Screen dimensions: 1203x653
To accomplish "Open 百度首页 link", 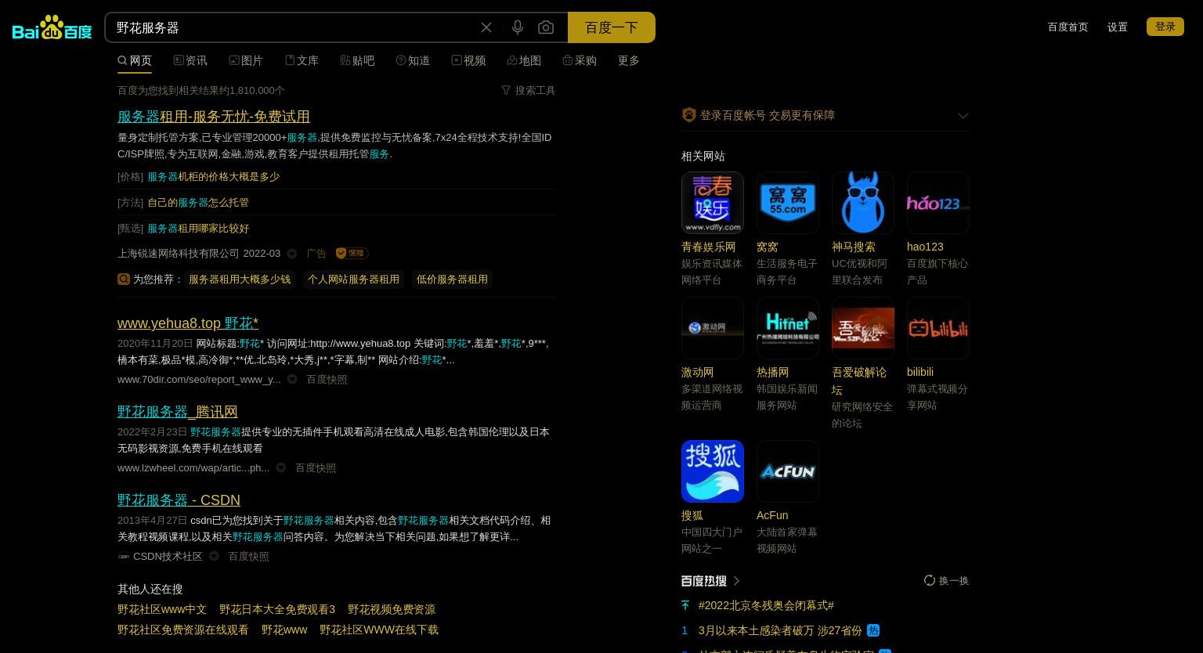I will tap(1068, 27).
